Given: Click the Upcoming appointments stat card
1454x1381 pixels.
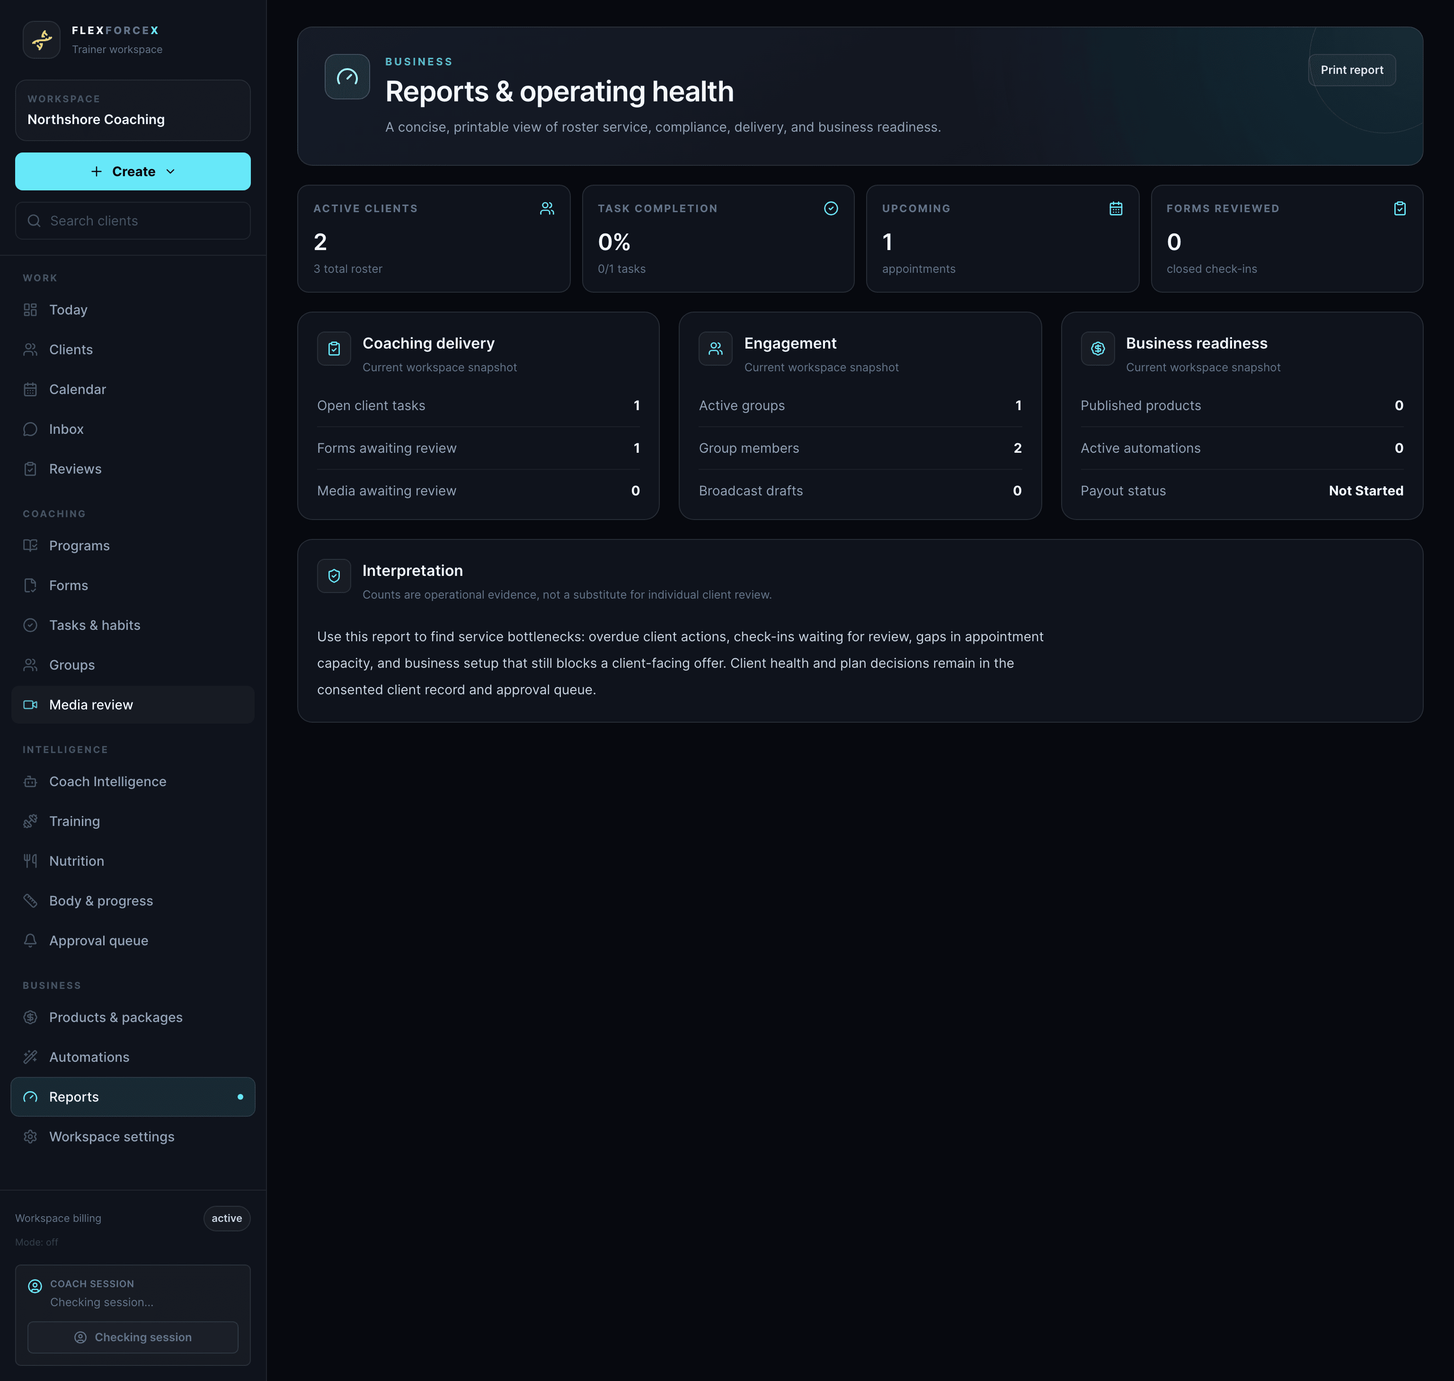Looking at the screenshot, I should pos(1002,239).
